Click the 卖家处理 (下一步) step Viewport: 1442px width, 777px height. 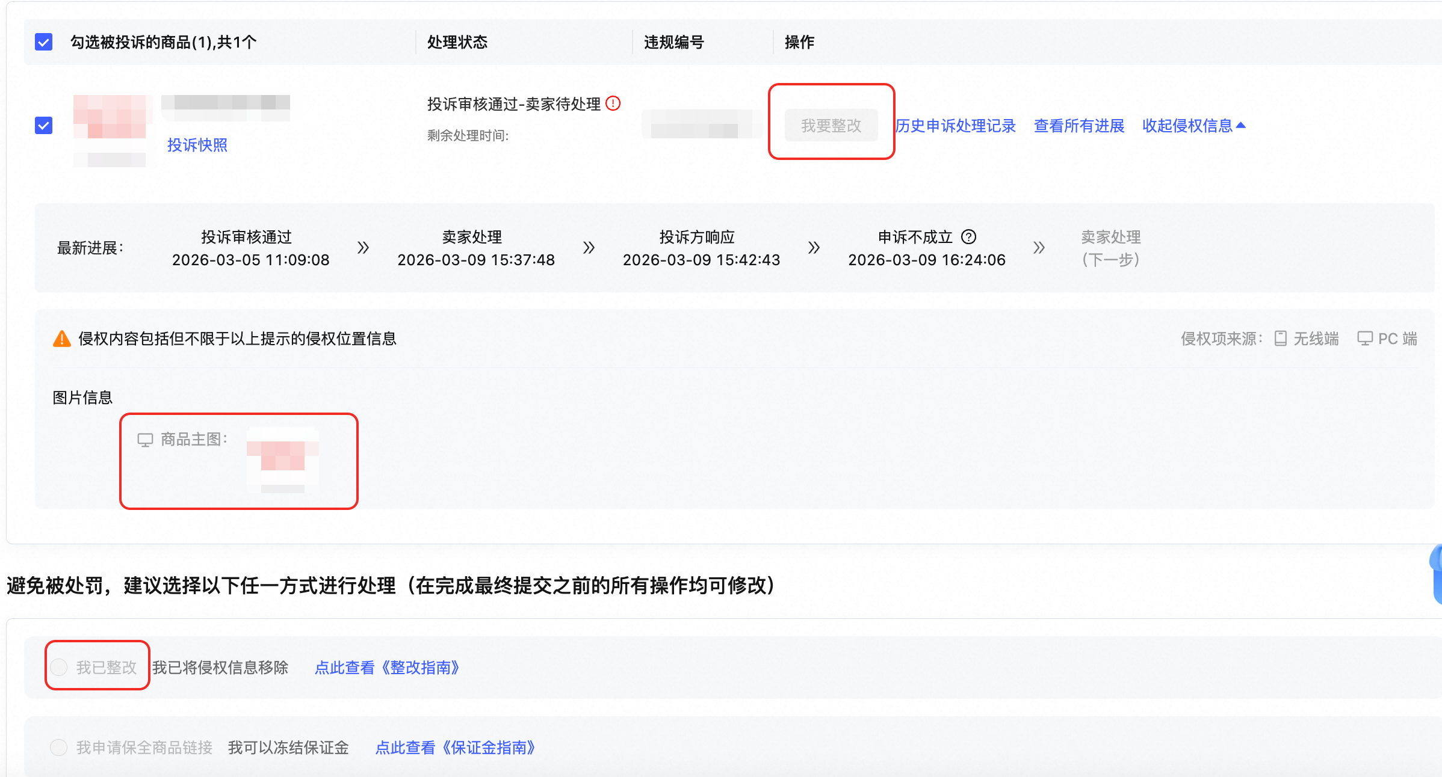1111,248
